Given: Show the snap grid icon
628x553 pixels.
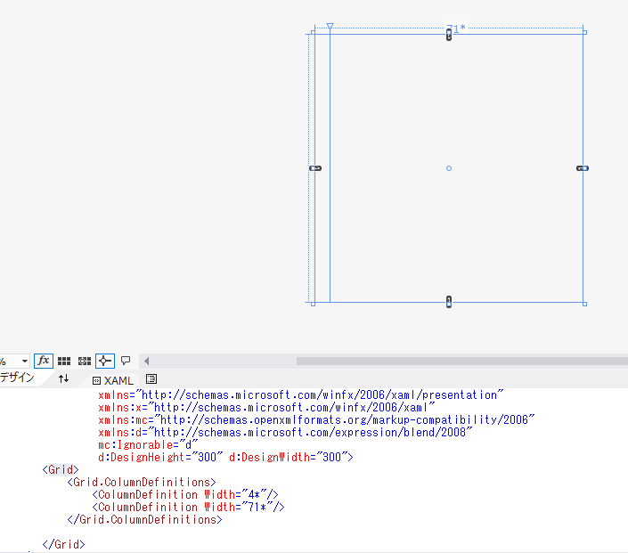Looking at the screenshot, I should [x=64, y=362].
